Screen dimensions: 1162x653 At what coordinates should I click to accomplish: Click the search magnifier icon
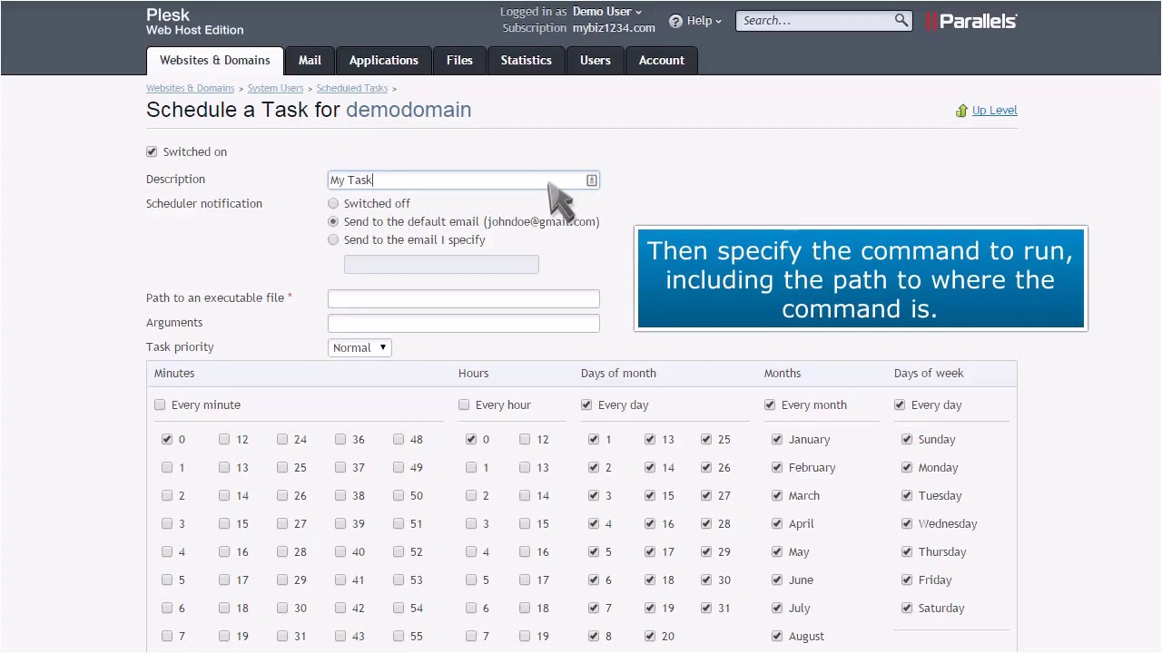click(901, 20)
